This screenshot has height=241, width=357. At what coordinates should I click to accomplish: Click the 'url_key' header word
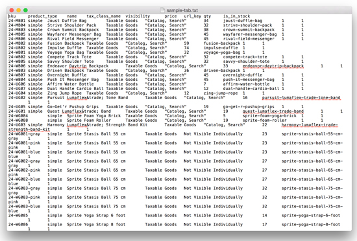coord(193,16)
